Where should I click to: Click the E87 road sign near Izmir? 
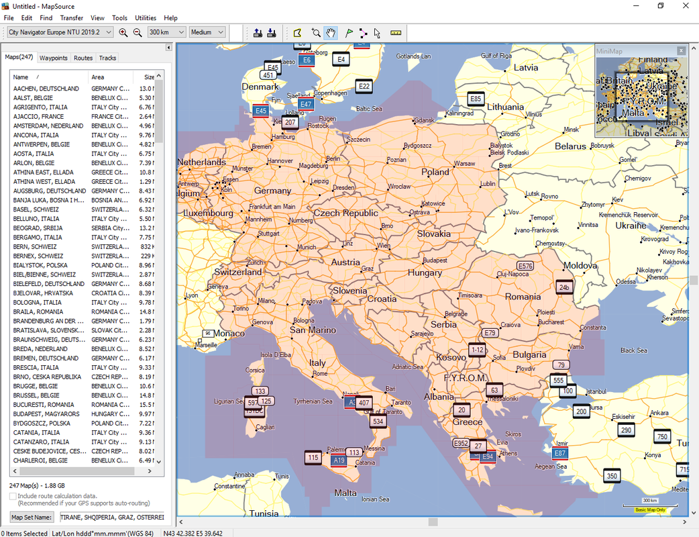[x=560, y=454]
